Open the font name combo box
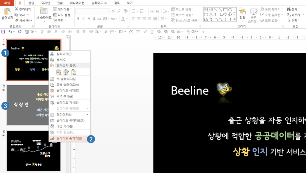Viewport: 306px width, 173px height. [87, 11]
